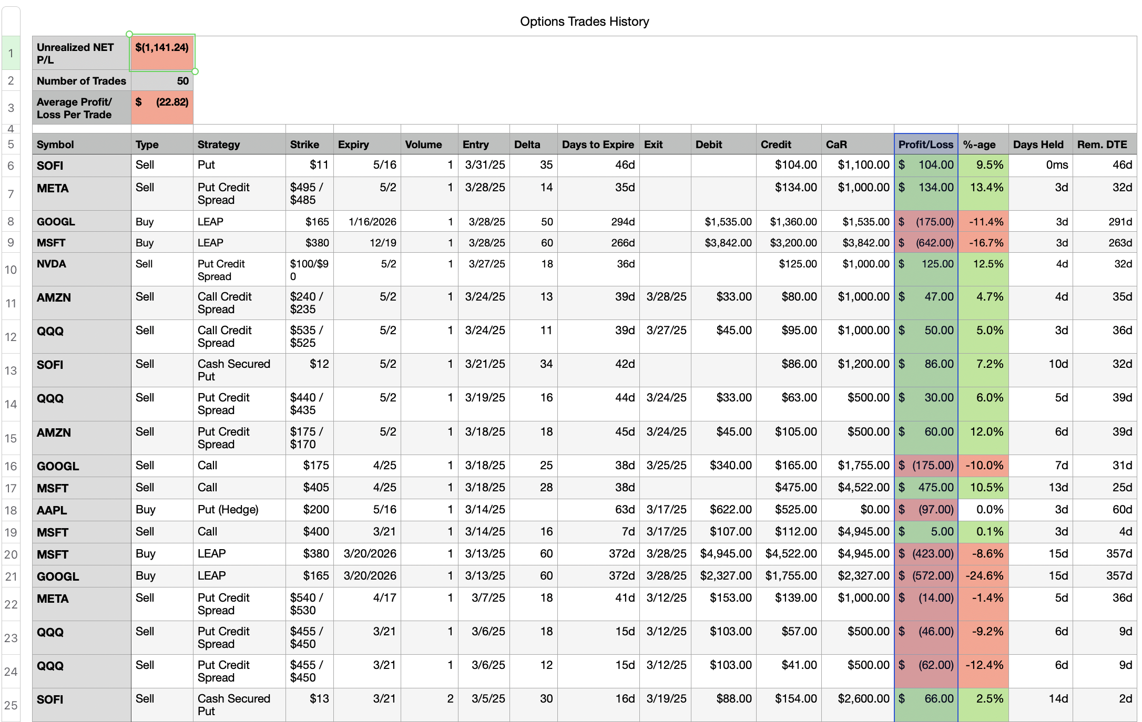Viewport: 1142px width, 722px height.
Task: Select the expiry cell showing 12/19
Action: (x=367, y=243)
